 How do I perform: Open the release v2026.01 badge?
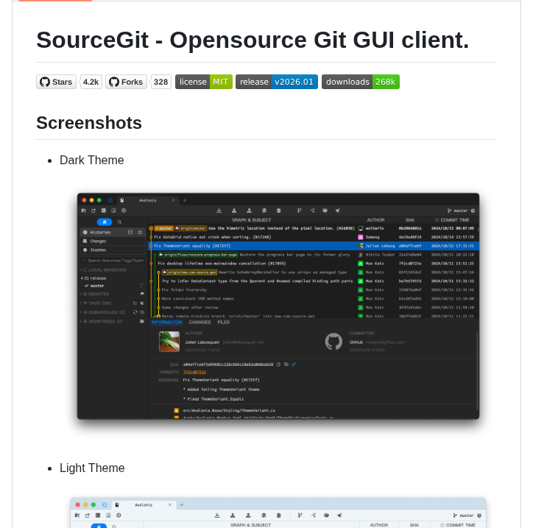coord(277,82)
